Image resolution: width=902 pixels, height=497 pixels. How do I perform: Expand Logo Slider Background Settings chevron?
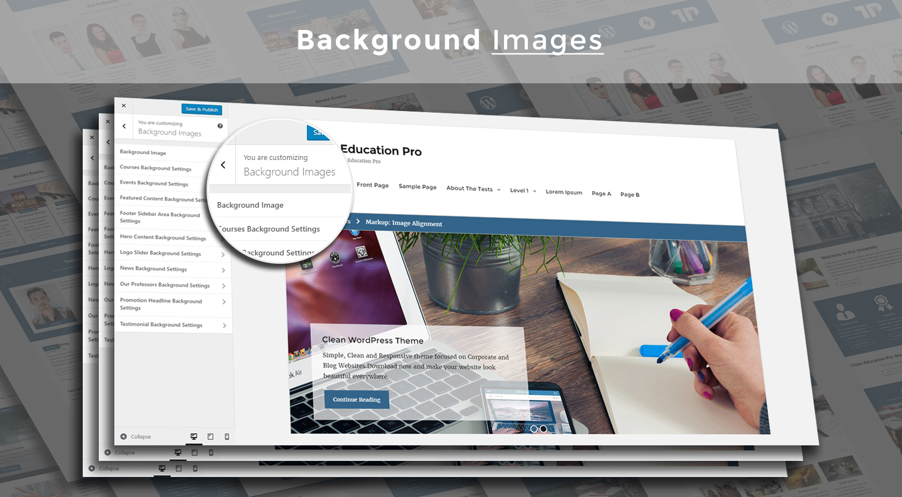[x=223, y=254]
